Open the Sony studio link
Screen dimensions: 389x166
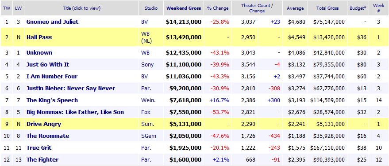click(147, 65)
